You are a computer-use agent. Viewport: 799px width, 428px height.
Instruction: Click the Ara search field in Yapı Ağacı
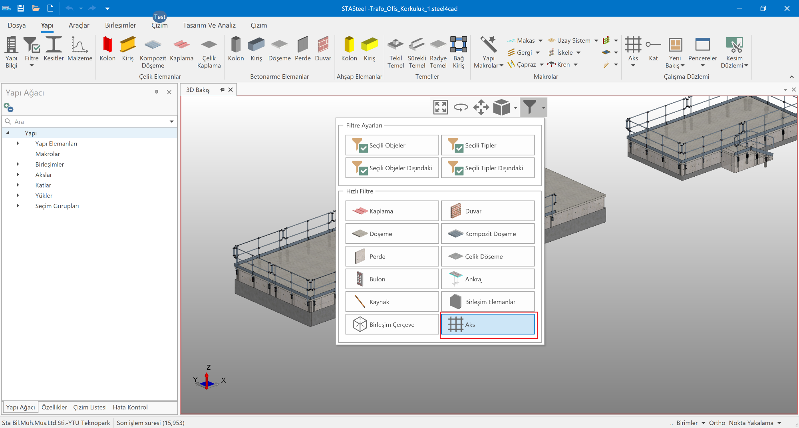pyautogui.click(x=88, y=121)
